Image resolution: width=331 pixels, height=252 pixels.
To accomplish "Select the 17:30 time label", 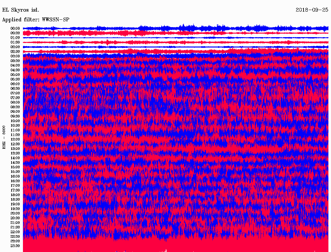I will click(x=15, y=190).
